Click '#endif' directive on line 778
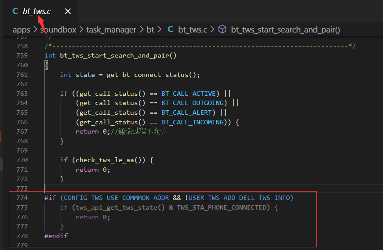The width and height of the screenshot is (383, 250). tap(56, 236)
